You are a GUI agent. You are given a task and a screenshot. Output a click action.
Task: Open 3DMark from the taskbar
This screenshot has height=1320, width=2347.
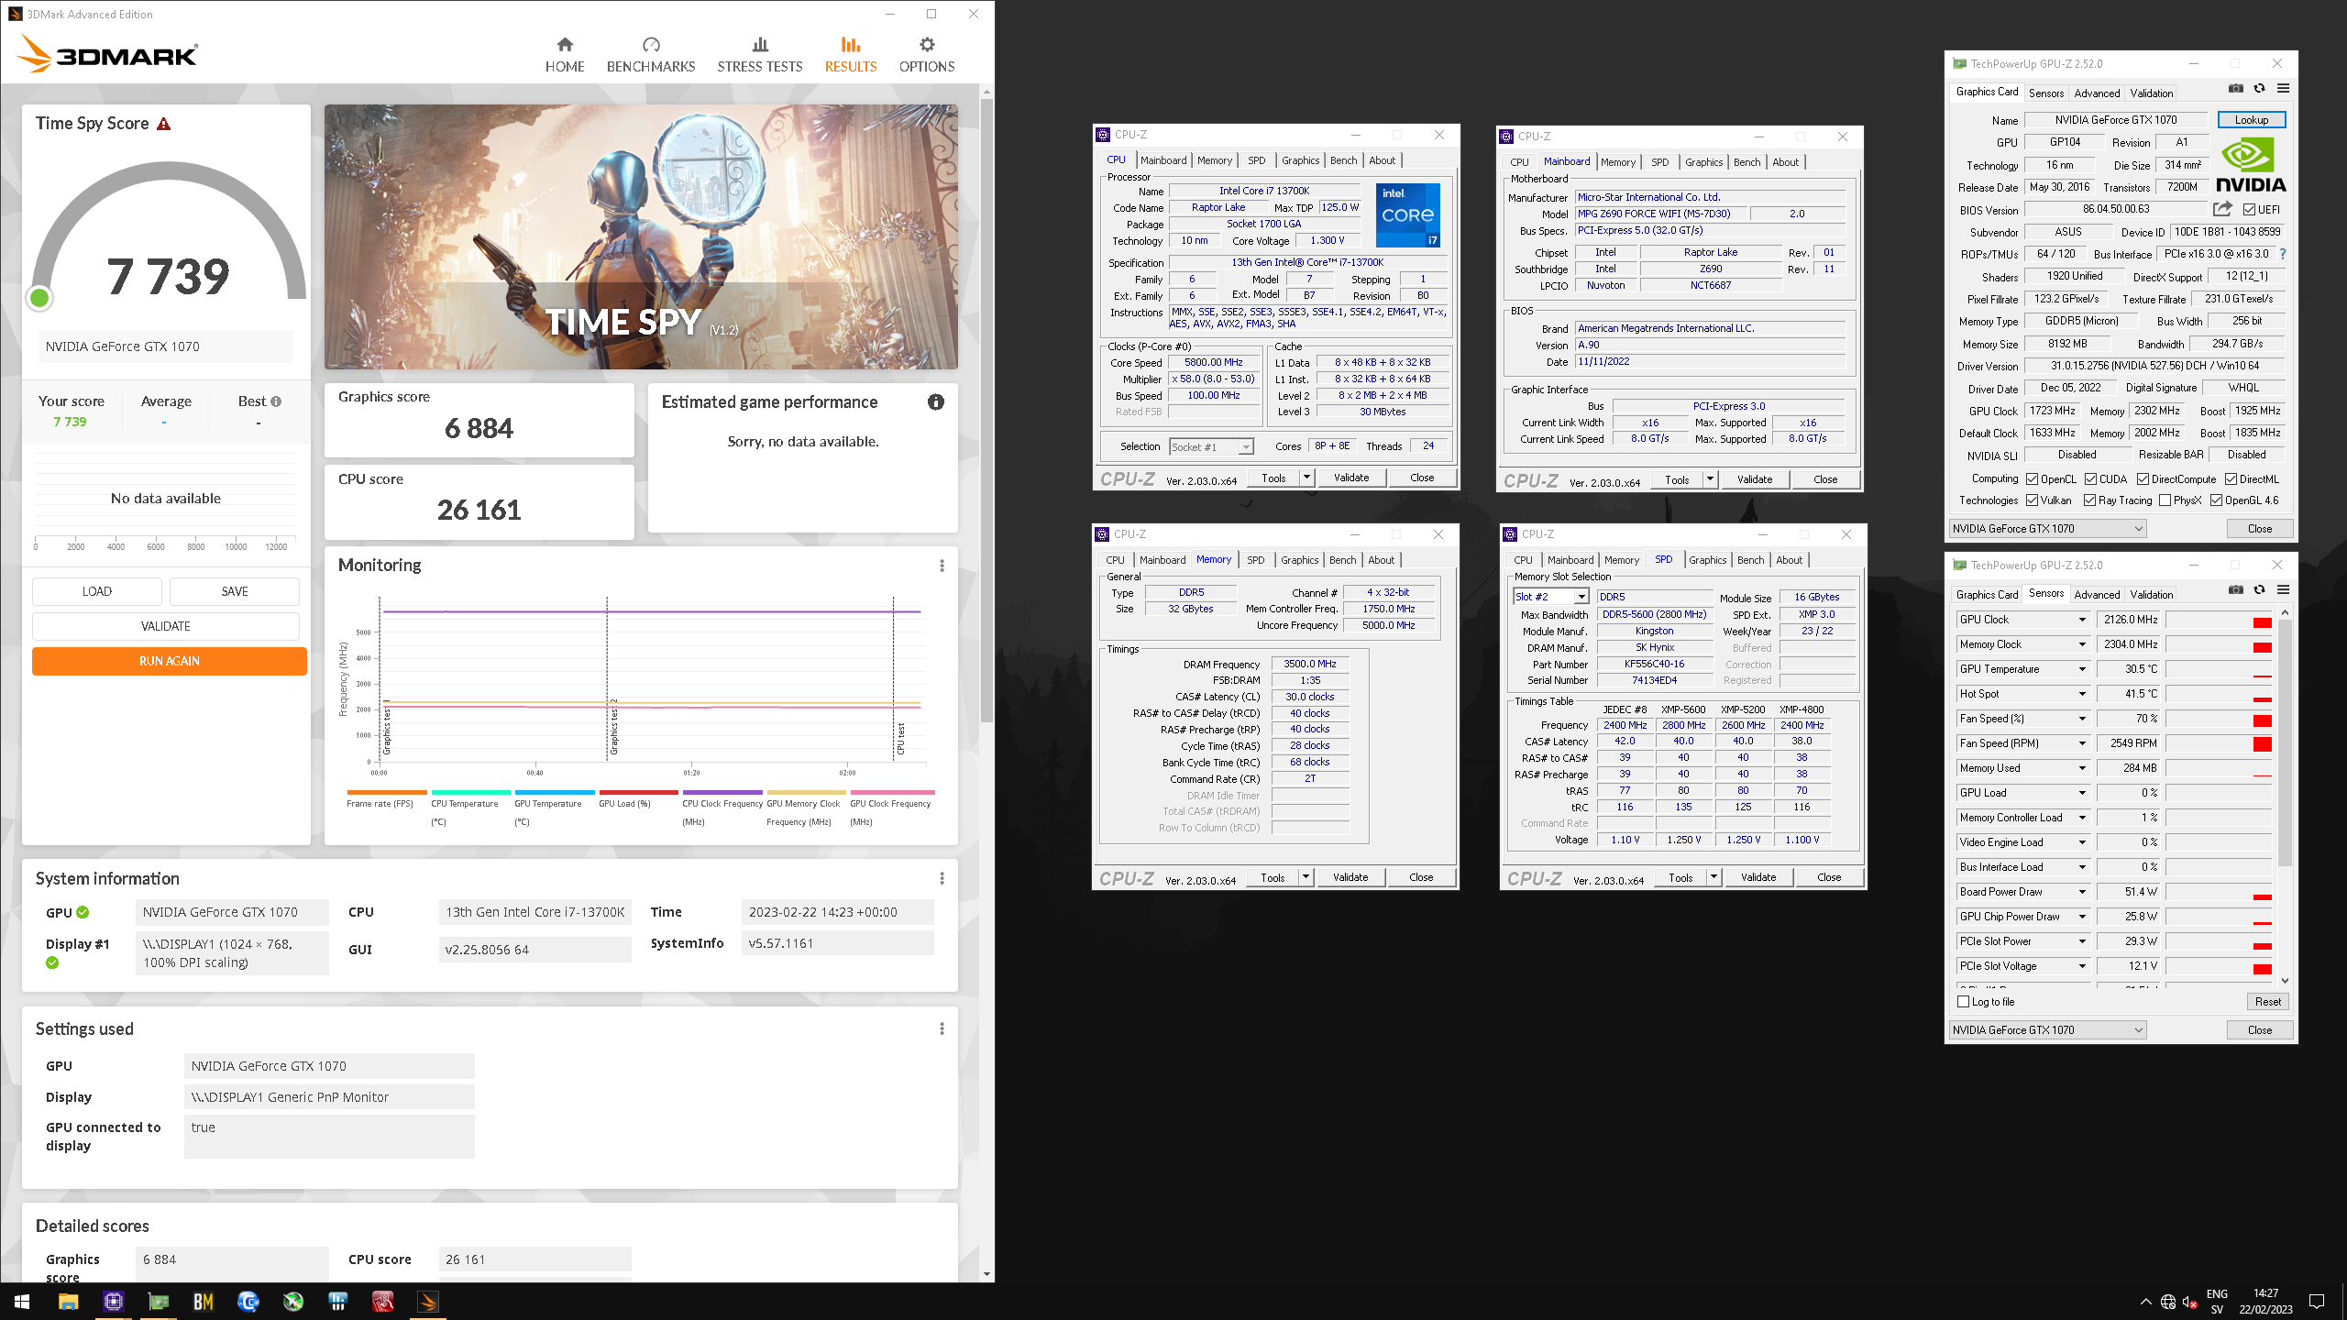(x=428, y=1302)
